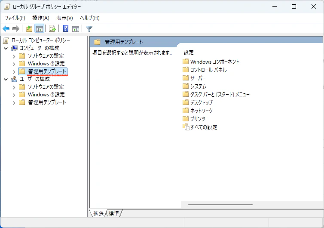Click the blue Help question mark icon
Image resolution: width=324 pixels, height=228 pixels.
coord(65,28)
